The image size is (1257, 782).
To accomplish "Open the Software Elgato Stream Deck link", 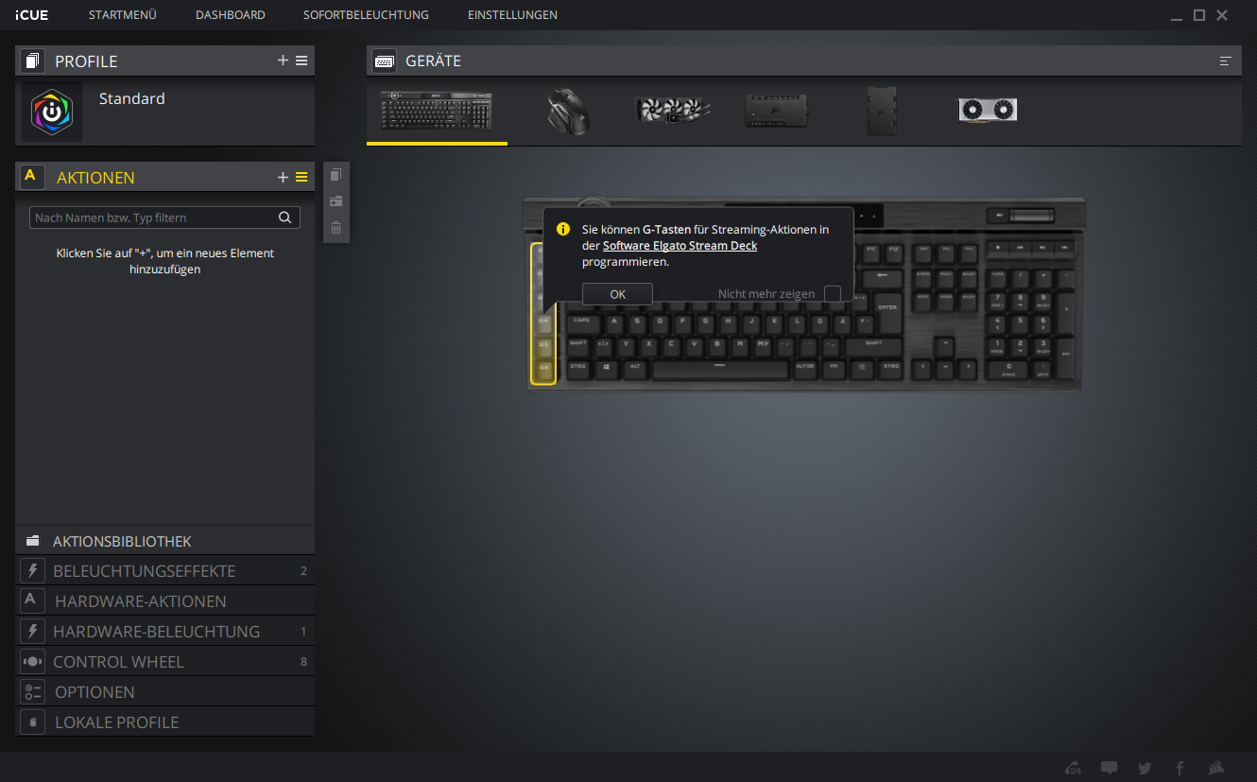I will click(x=680, y=246).
